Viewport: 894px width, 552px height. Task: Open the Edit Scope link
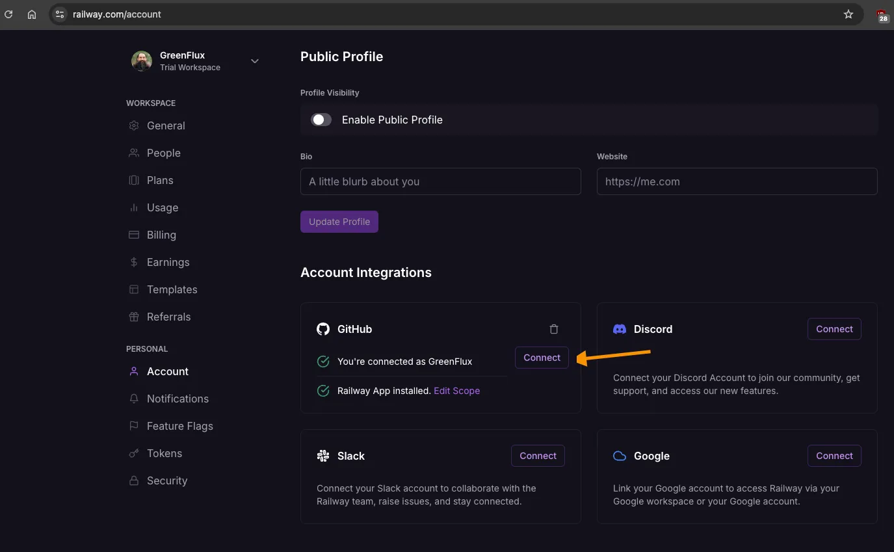click(x=456, y=391)
